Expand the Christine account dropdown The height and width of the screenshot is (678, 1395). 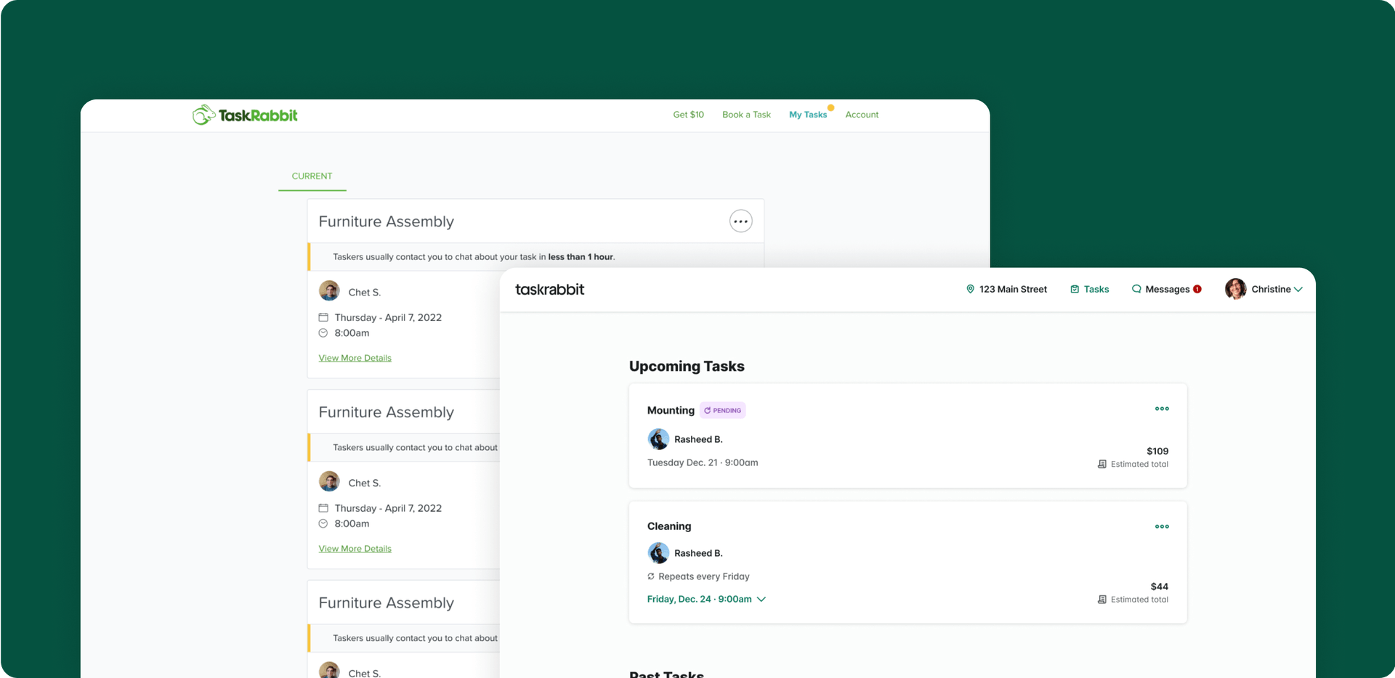click(x=1299, y=289)
